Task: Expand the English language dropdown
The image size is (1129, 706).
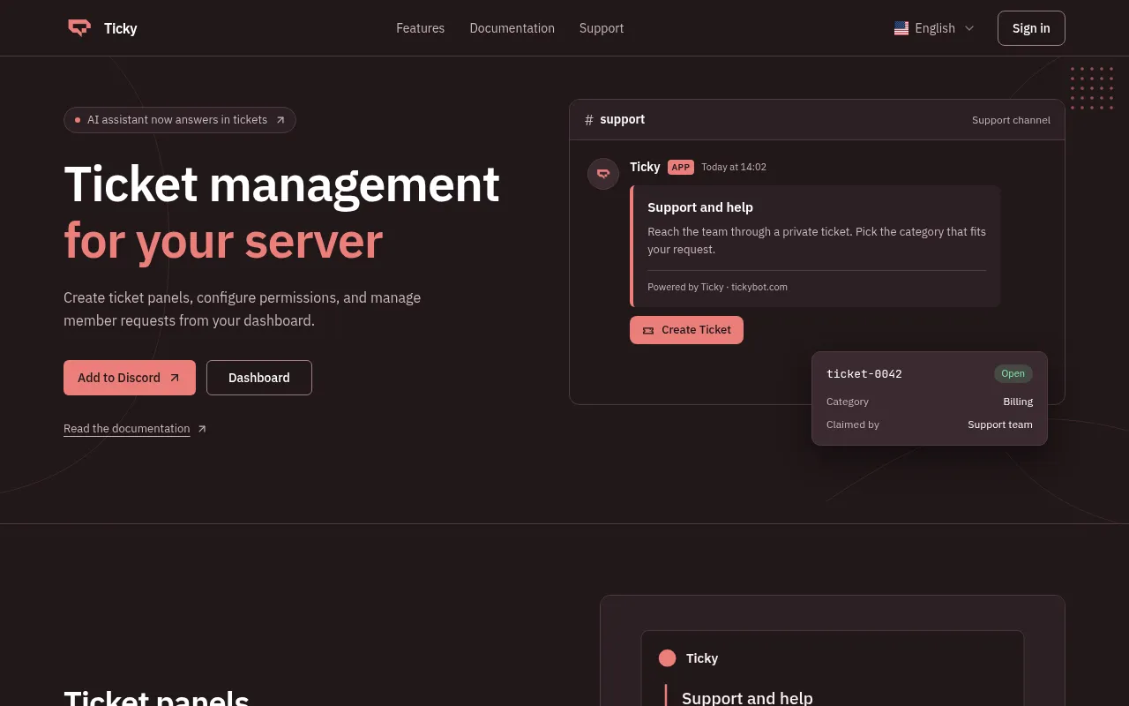Action: [934, 28]
